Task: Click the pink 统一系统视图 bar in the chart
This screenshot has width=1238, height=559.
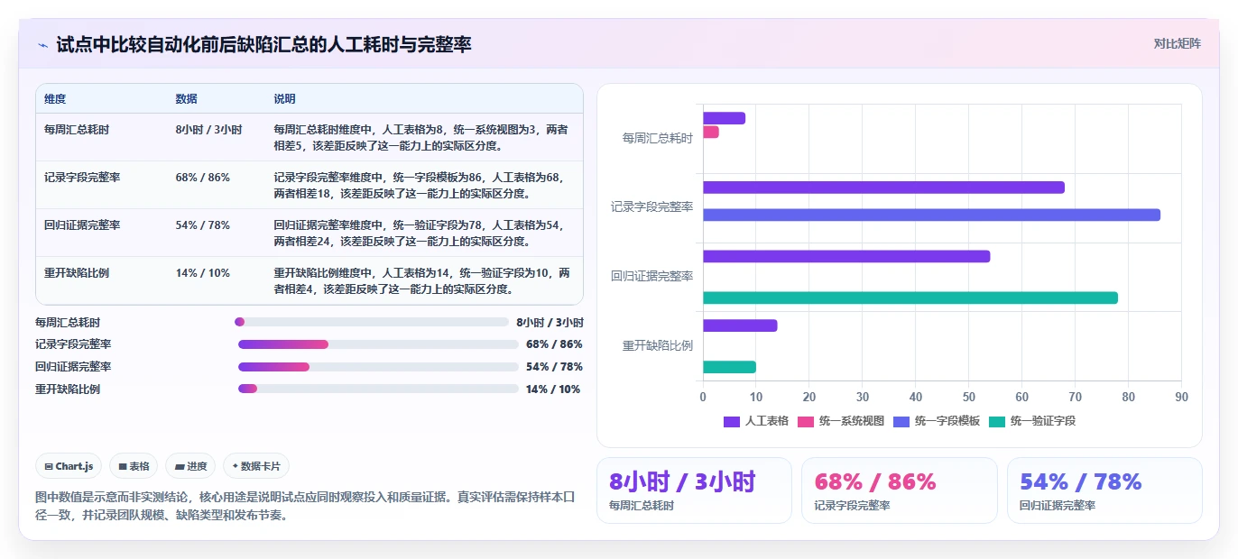Action: [711, 132]
